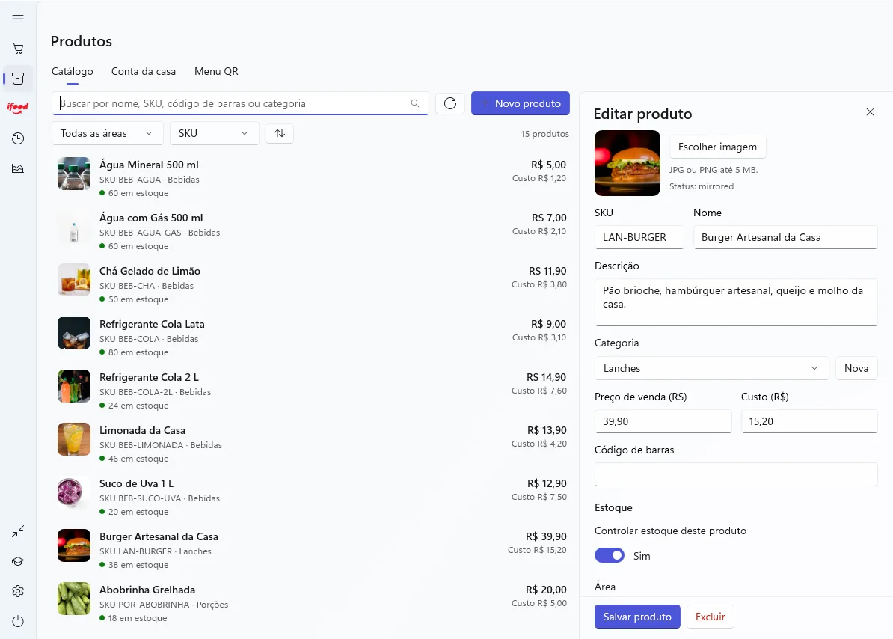Open the Todas as áreas dropdown

coord(108,133)
